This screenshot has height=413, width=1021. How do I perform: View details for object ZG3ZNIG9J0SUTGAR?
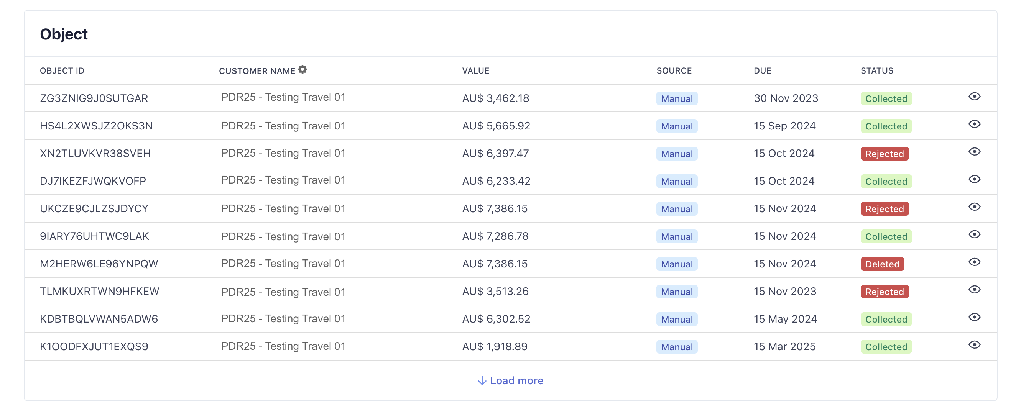pos(974,97)
